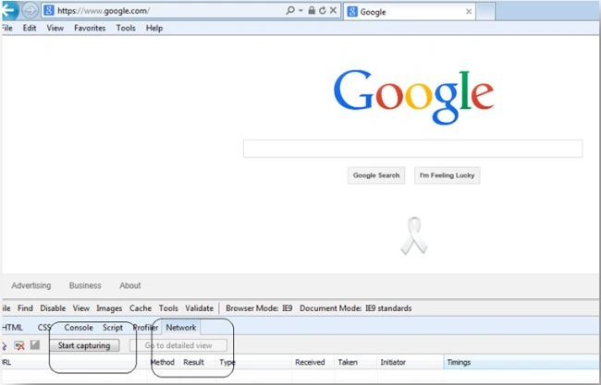The image size is (601, 385).
Task: Click the search magnifier in address bar
Action: point(290,10)
